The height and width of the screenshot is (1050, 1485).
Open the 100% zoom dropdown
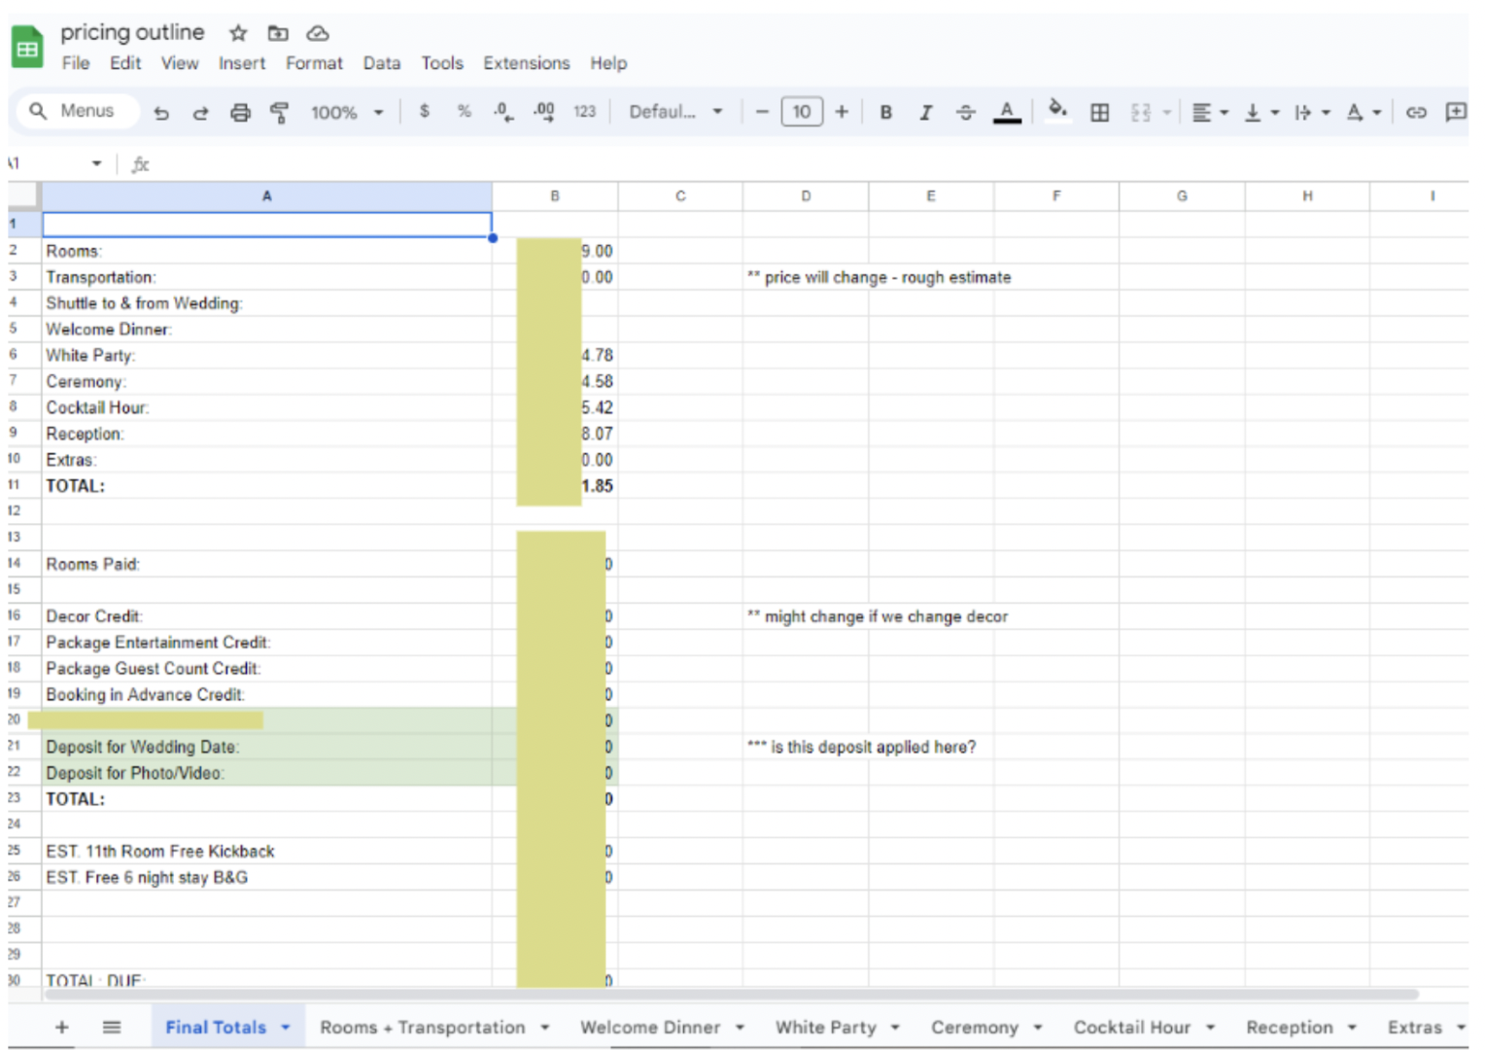[347, 113]
